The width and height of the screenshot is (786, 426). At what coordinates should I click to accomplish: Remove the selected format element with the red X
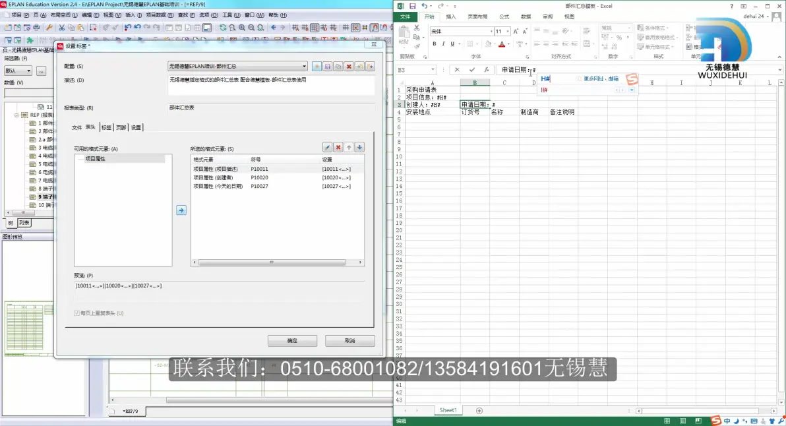click(x=338, y=147)
